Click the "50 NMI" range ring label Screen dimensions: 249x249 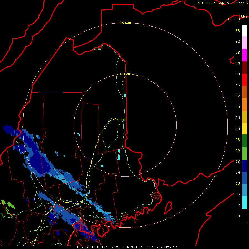125,74
